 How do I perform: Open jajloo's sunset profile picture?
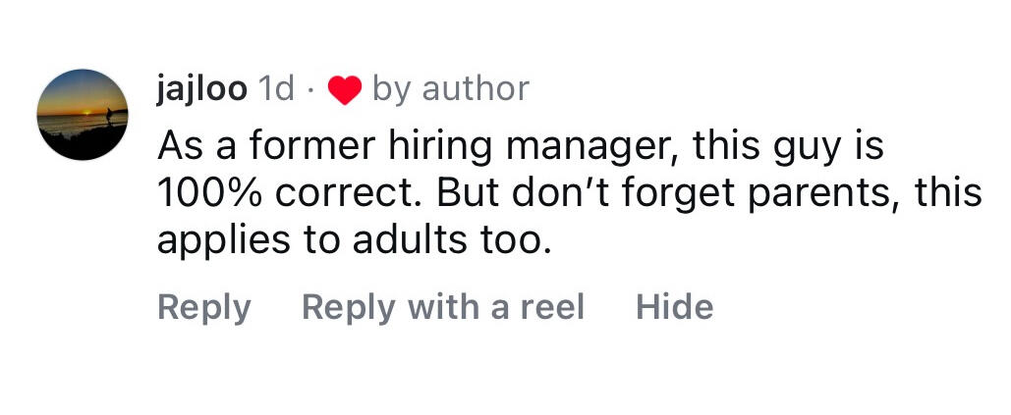(83, 114)
